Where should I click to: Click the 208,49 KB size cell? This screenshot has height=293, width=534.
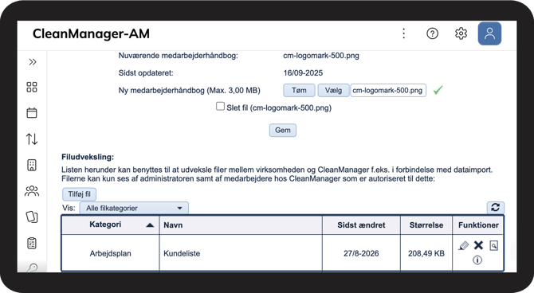tap(426, 253)
